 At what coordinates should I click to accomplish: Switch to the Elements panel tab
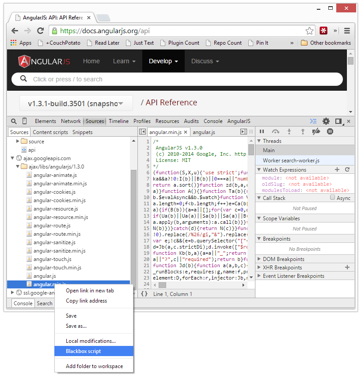pos(46,121)
